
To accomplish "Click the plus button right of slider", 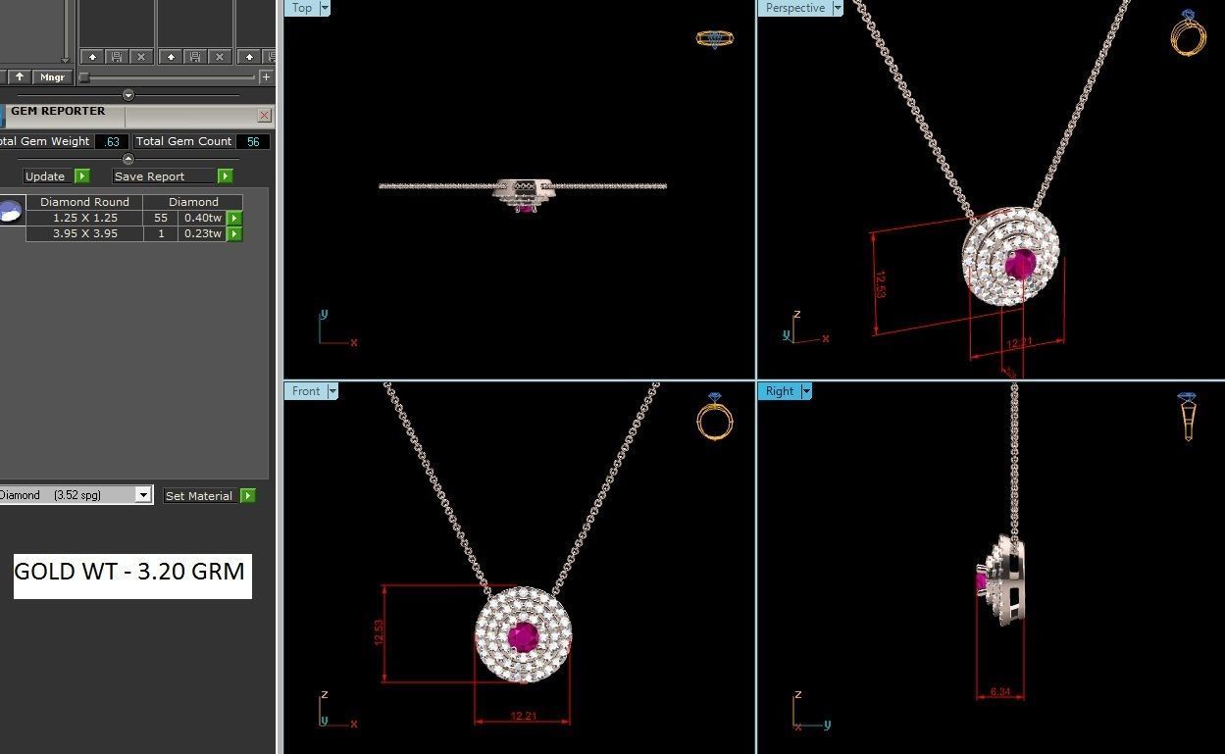I will tap(266, 76).
